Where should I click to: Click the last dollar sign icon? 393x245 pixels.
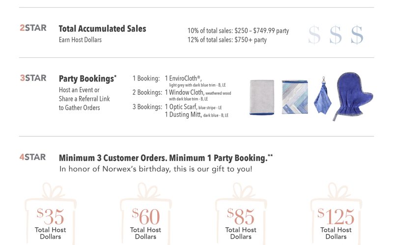click(x=357, y=35)
